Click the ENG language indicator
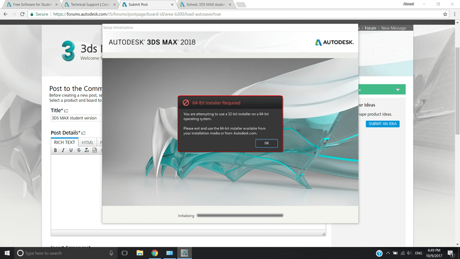The image size is (460, 259). [x=419, y=253]
